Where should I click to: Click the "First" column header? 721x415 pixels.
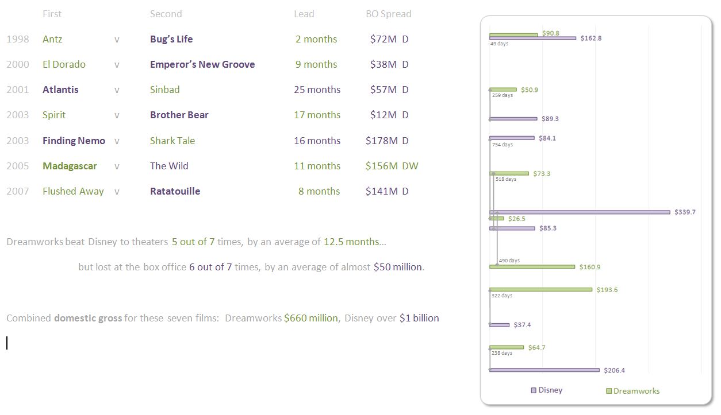(x=52, y=14)
